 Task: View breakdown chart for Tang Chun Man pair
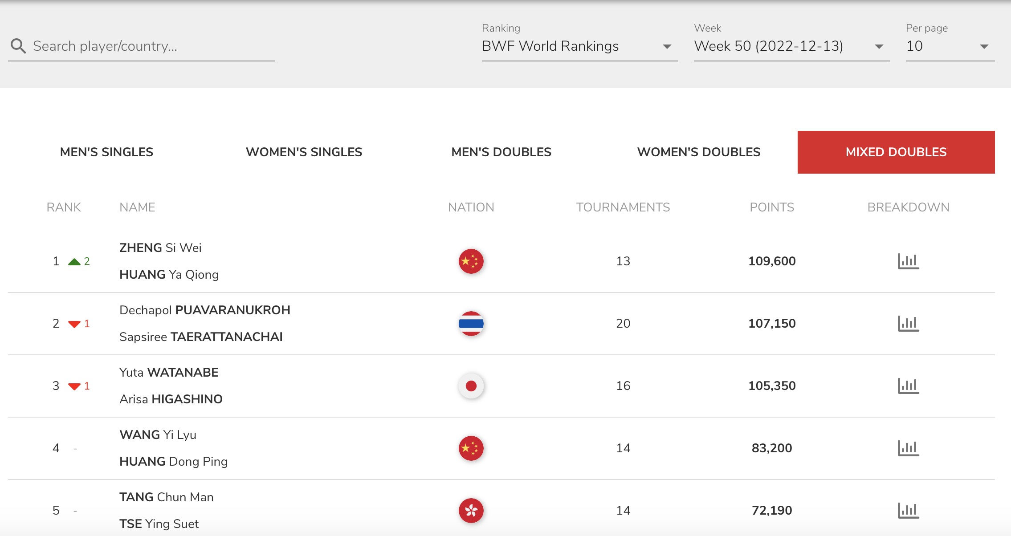pyautogui.click(x=908, y=511)
